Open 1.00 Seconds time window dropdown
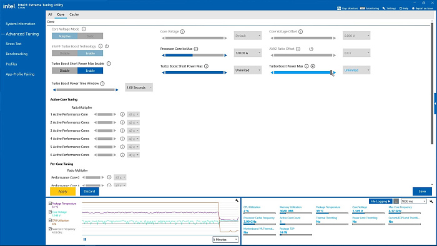437x246 pixels. pos(139,87)
